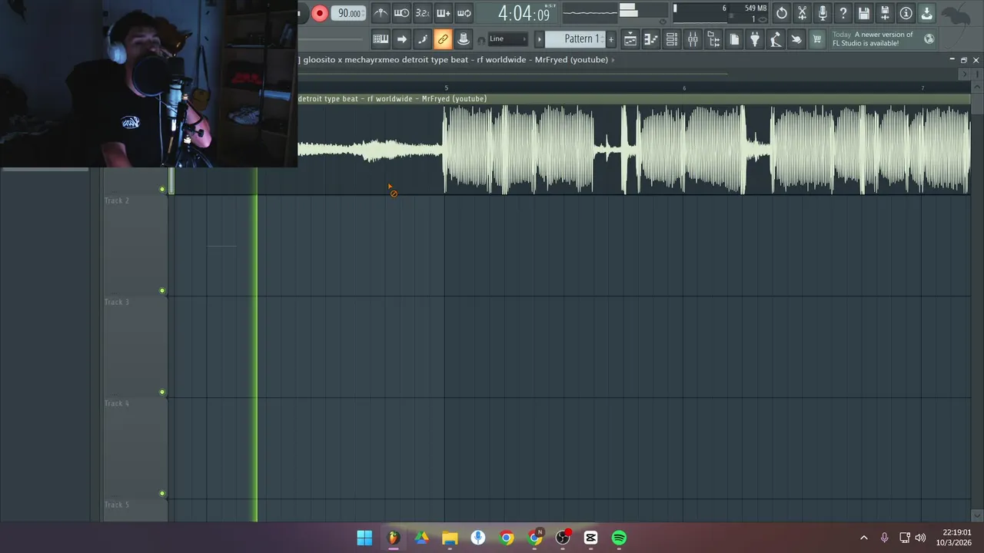Select the Track 5 header
This screenshot has width=984, height=553.
tap(135, 511)
